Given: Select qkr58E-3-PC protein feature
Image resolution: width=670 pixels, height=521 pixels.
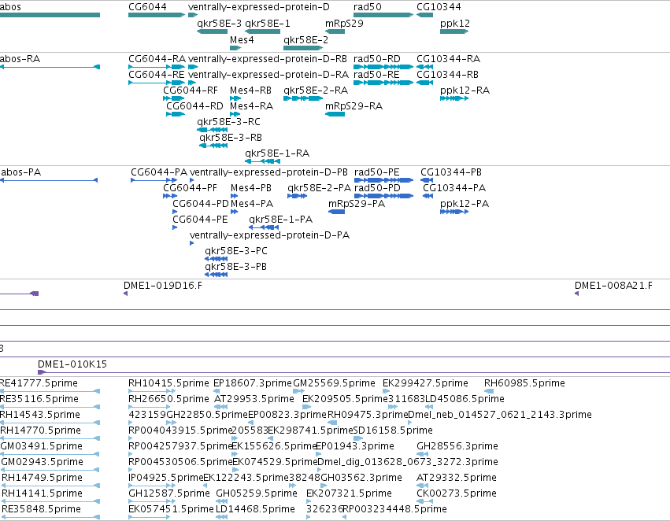Looking at the screenshot, I should click(216, 259).
